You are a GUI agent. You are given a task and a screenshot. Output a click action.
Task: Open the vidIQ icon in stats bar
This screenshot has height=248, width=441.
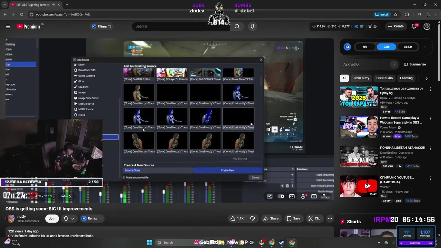356,27
